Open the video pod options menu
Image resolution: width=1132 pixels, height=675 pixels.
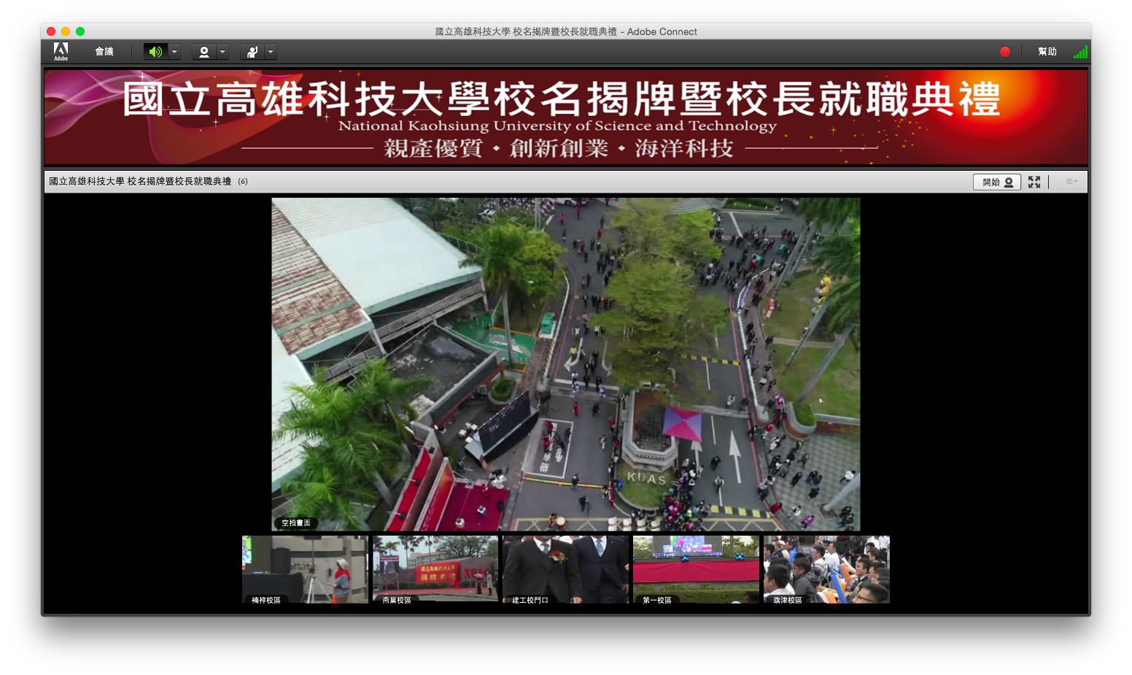coord(1071,182)
